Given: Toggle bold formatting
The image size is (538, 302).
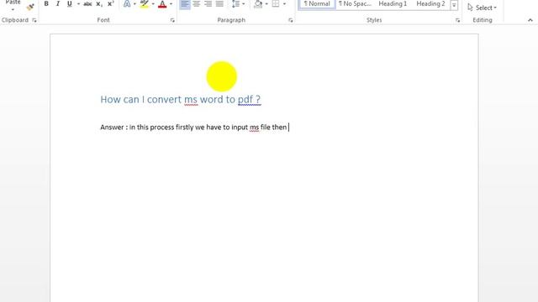Looking at the screenshot, I should [x=46, y=3].
